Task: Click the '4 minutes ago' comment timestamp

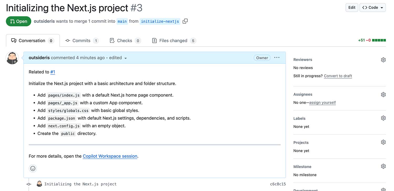Action: 90,58
